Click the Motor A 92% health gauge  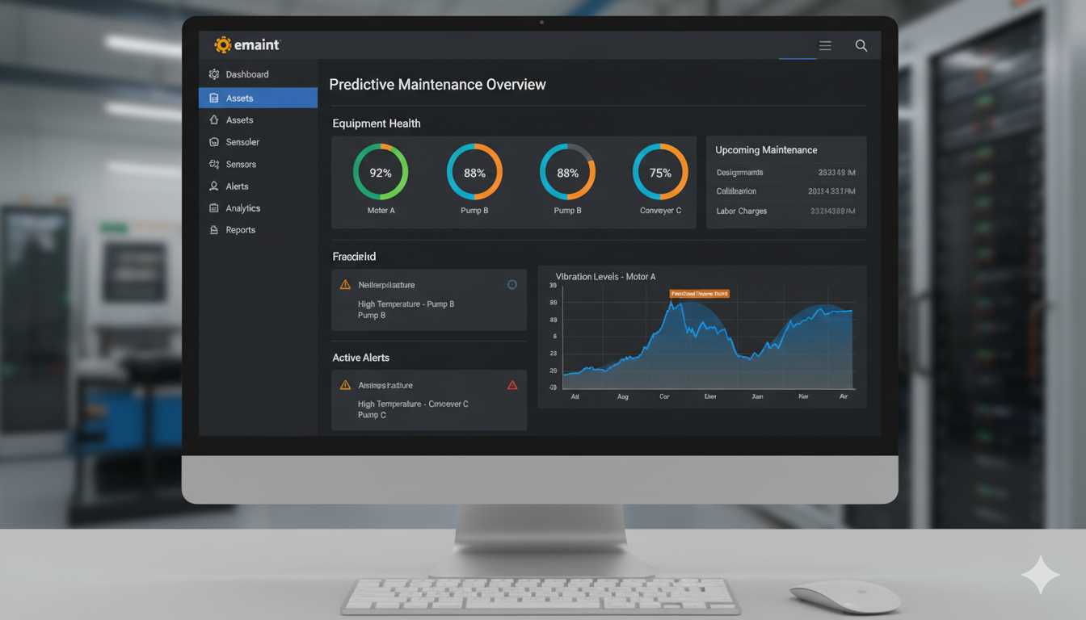381,172
